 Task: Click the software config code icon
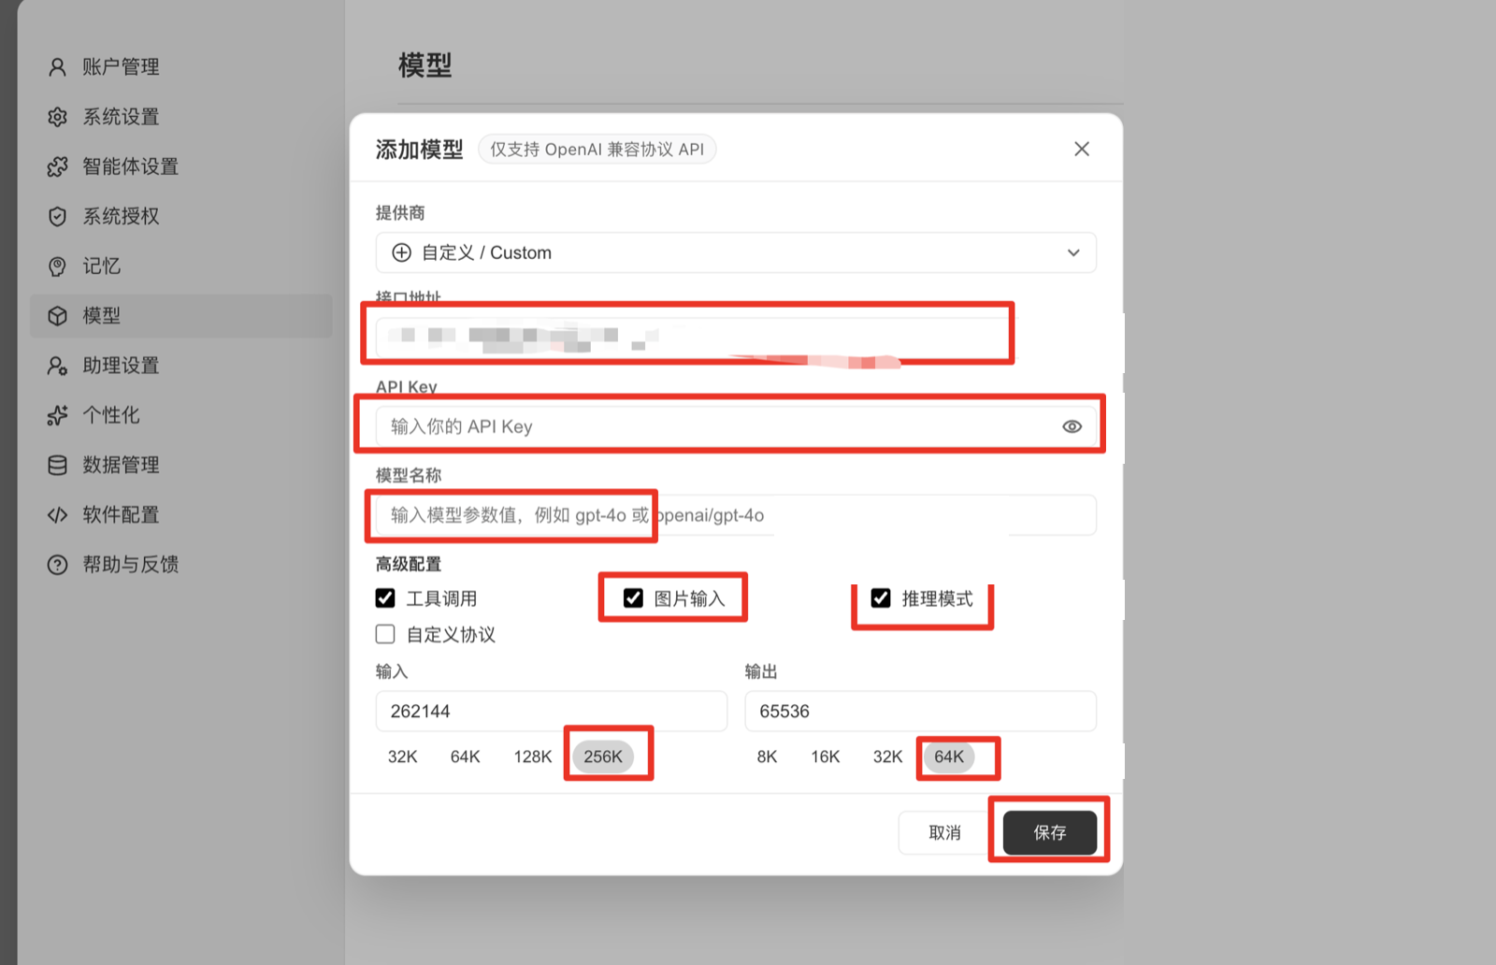(57, 515)
